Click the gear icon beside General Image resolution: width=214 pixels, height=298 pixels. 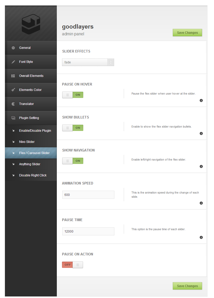(13, 48)
